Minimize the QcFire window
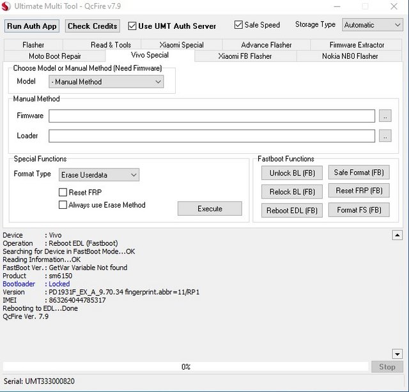This screenshot has width=409, height=392. pos(337,6)
